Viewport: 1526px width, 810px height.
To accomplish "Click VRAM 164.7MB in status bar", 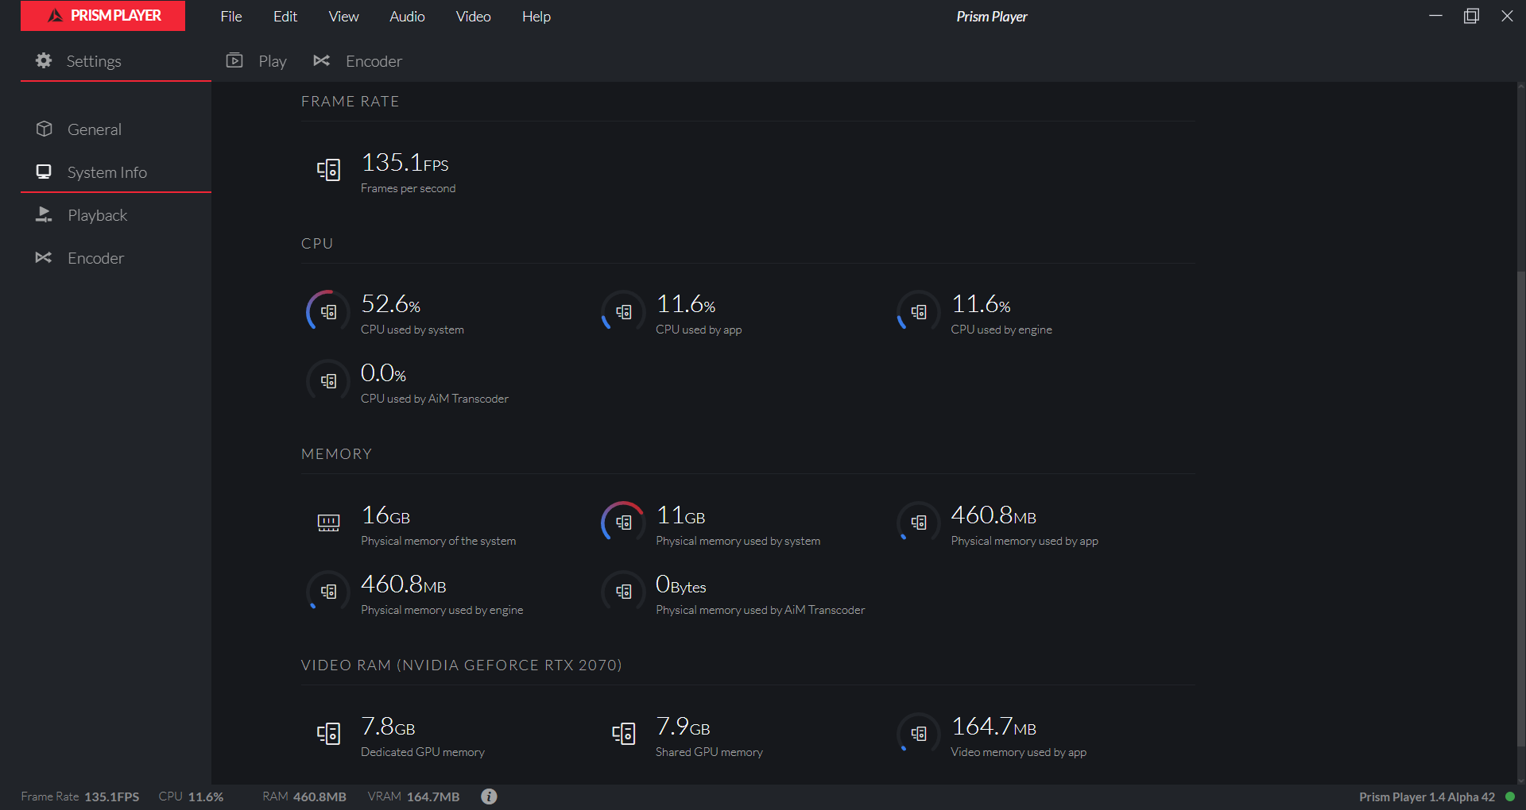I will (413, 796).
